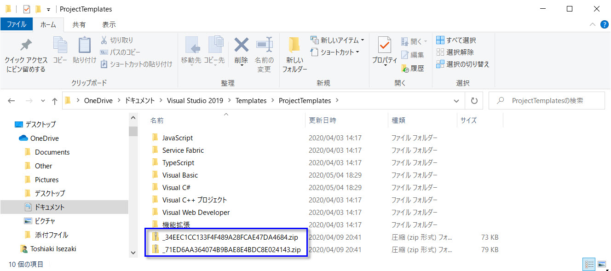The height and width of the screenshot is (271, 611).
Task: Click Templates breadcrumb segment
Action: 251,101
